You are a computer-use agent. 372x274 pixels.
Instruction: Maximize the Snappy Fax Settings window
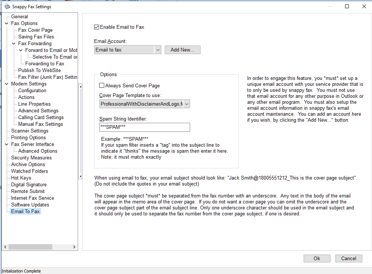pos(347,6)
